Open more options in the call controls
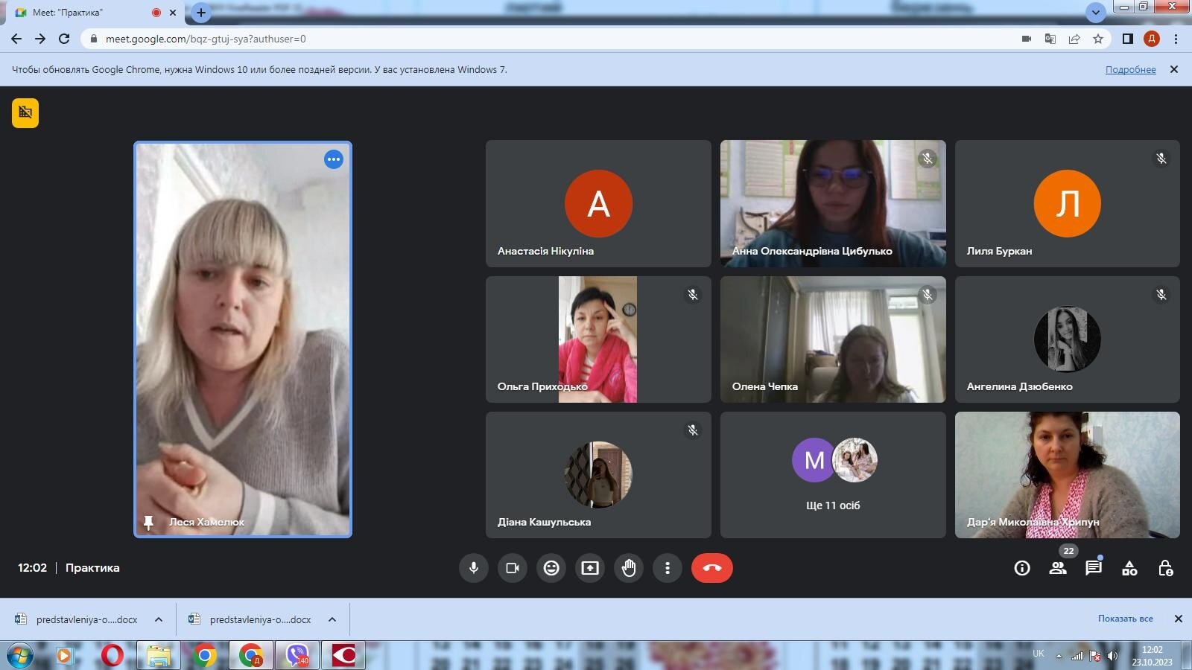Image resolution: width=1192 pixels, height=670 pixels. (x=668, y=568)
